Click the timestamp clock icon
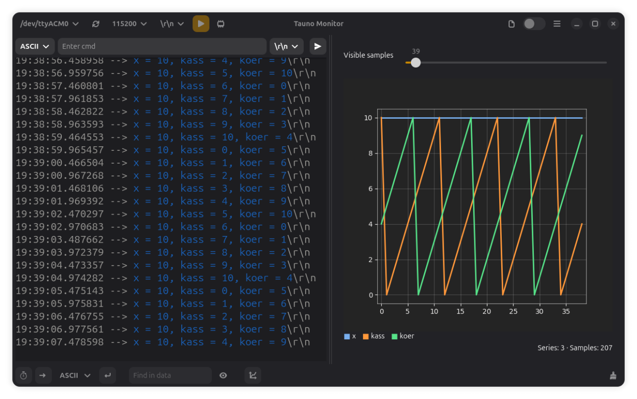This screenshot has height=399, width=637. click(23, 376)
